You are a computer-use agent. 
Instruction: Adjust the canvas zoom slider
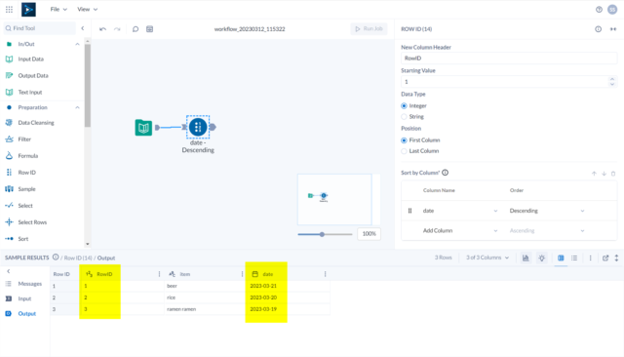322,234
